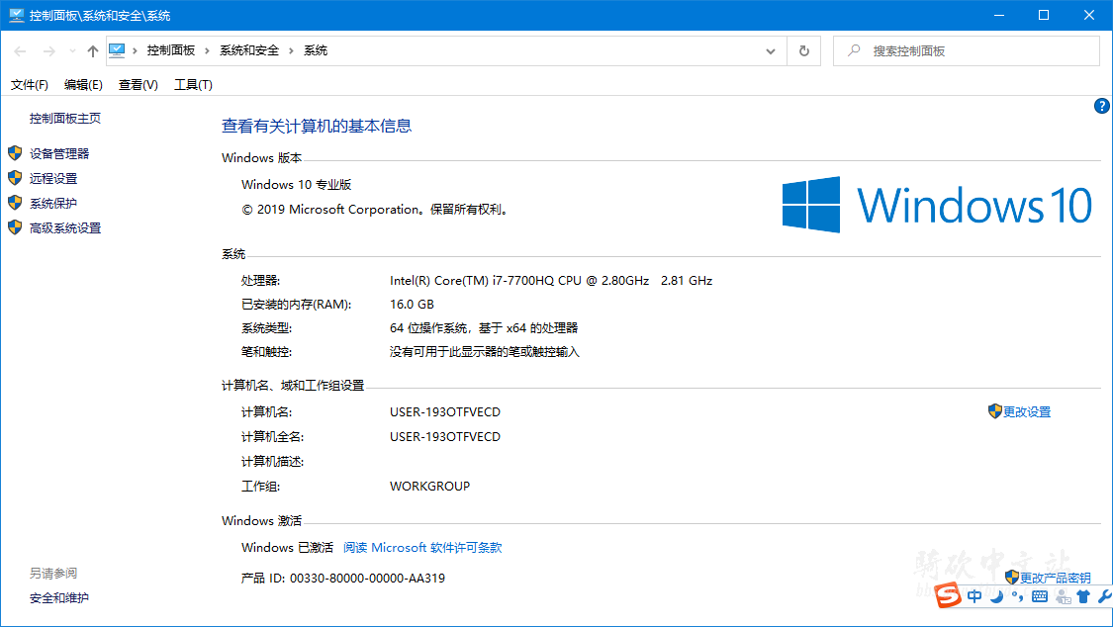Open 设备管理器 from the sidebar
The height and width of the screenshot is (627, 1113).
coord(59,154)
